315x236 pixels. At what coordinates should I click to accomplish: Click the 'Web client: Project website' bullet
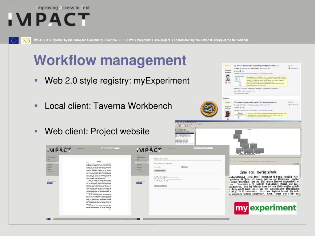tap(97, 131)
